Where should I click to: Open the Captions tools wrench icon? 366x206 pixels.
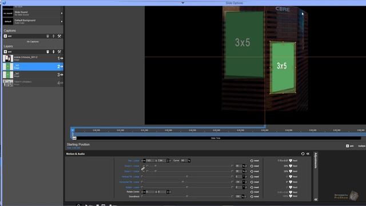coord(59,36)
